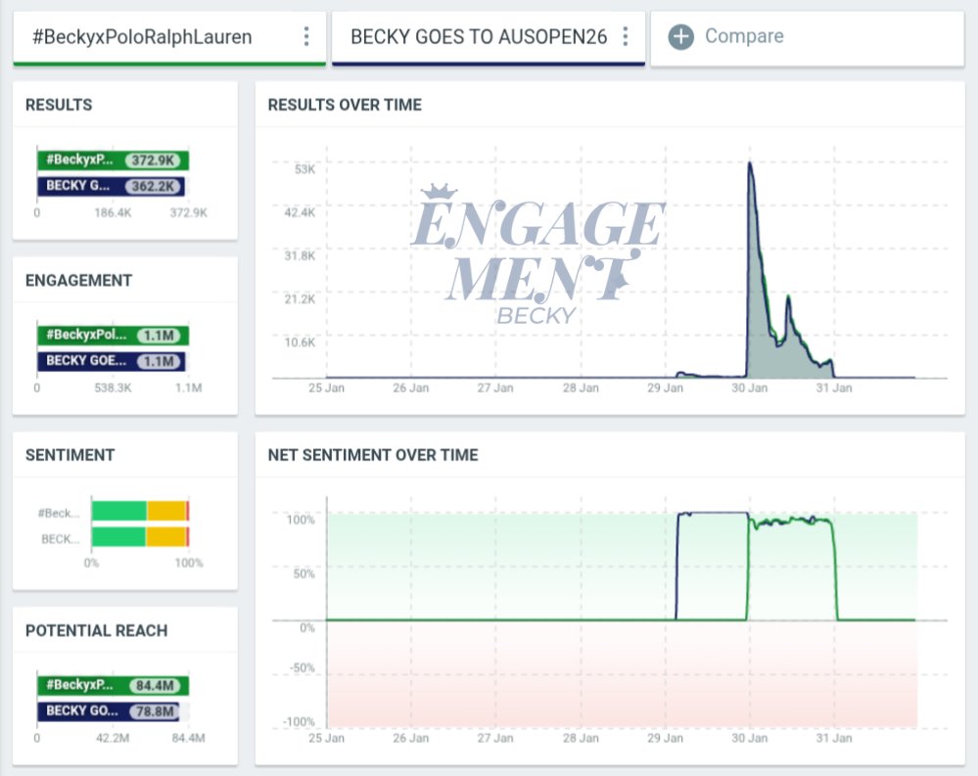Open options menu for BECKY GOES TO AUSOPEN26
This screenshot has width=978, height=776.
(x=625, y=36)
